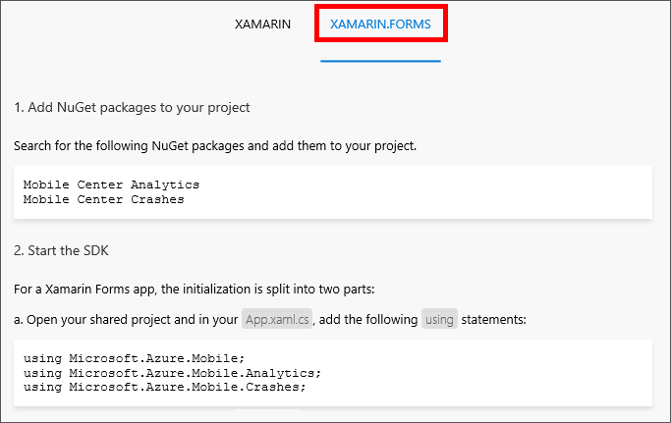This screenshot has width=671, height=423.
Task: Click the 'Add NuGet packages' step heading
Action: [x=132, y=107]
